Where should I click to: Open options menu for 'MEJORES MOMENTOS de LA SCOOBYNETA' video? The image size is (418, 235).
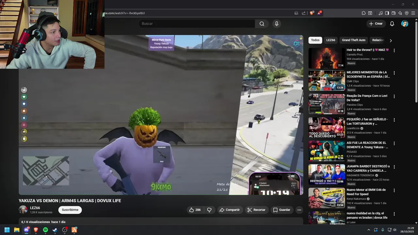[x=394, y=73]
